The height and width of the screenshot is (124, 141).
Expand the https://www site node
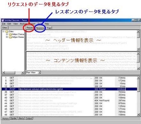[x=7, y=37]
